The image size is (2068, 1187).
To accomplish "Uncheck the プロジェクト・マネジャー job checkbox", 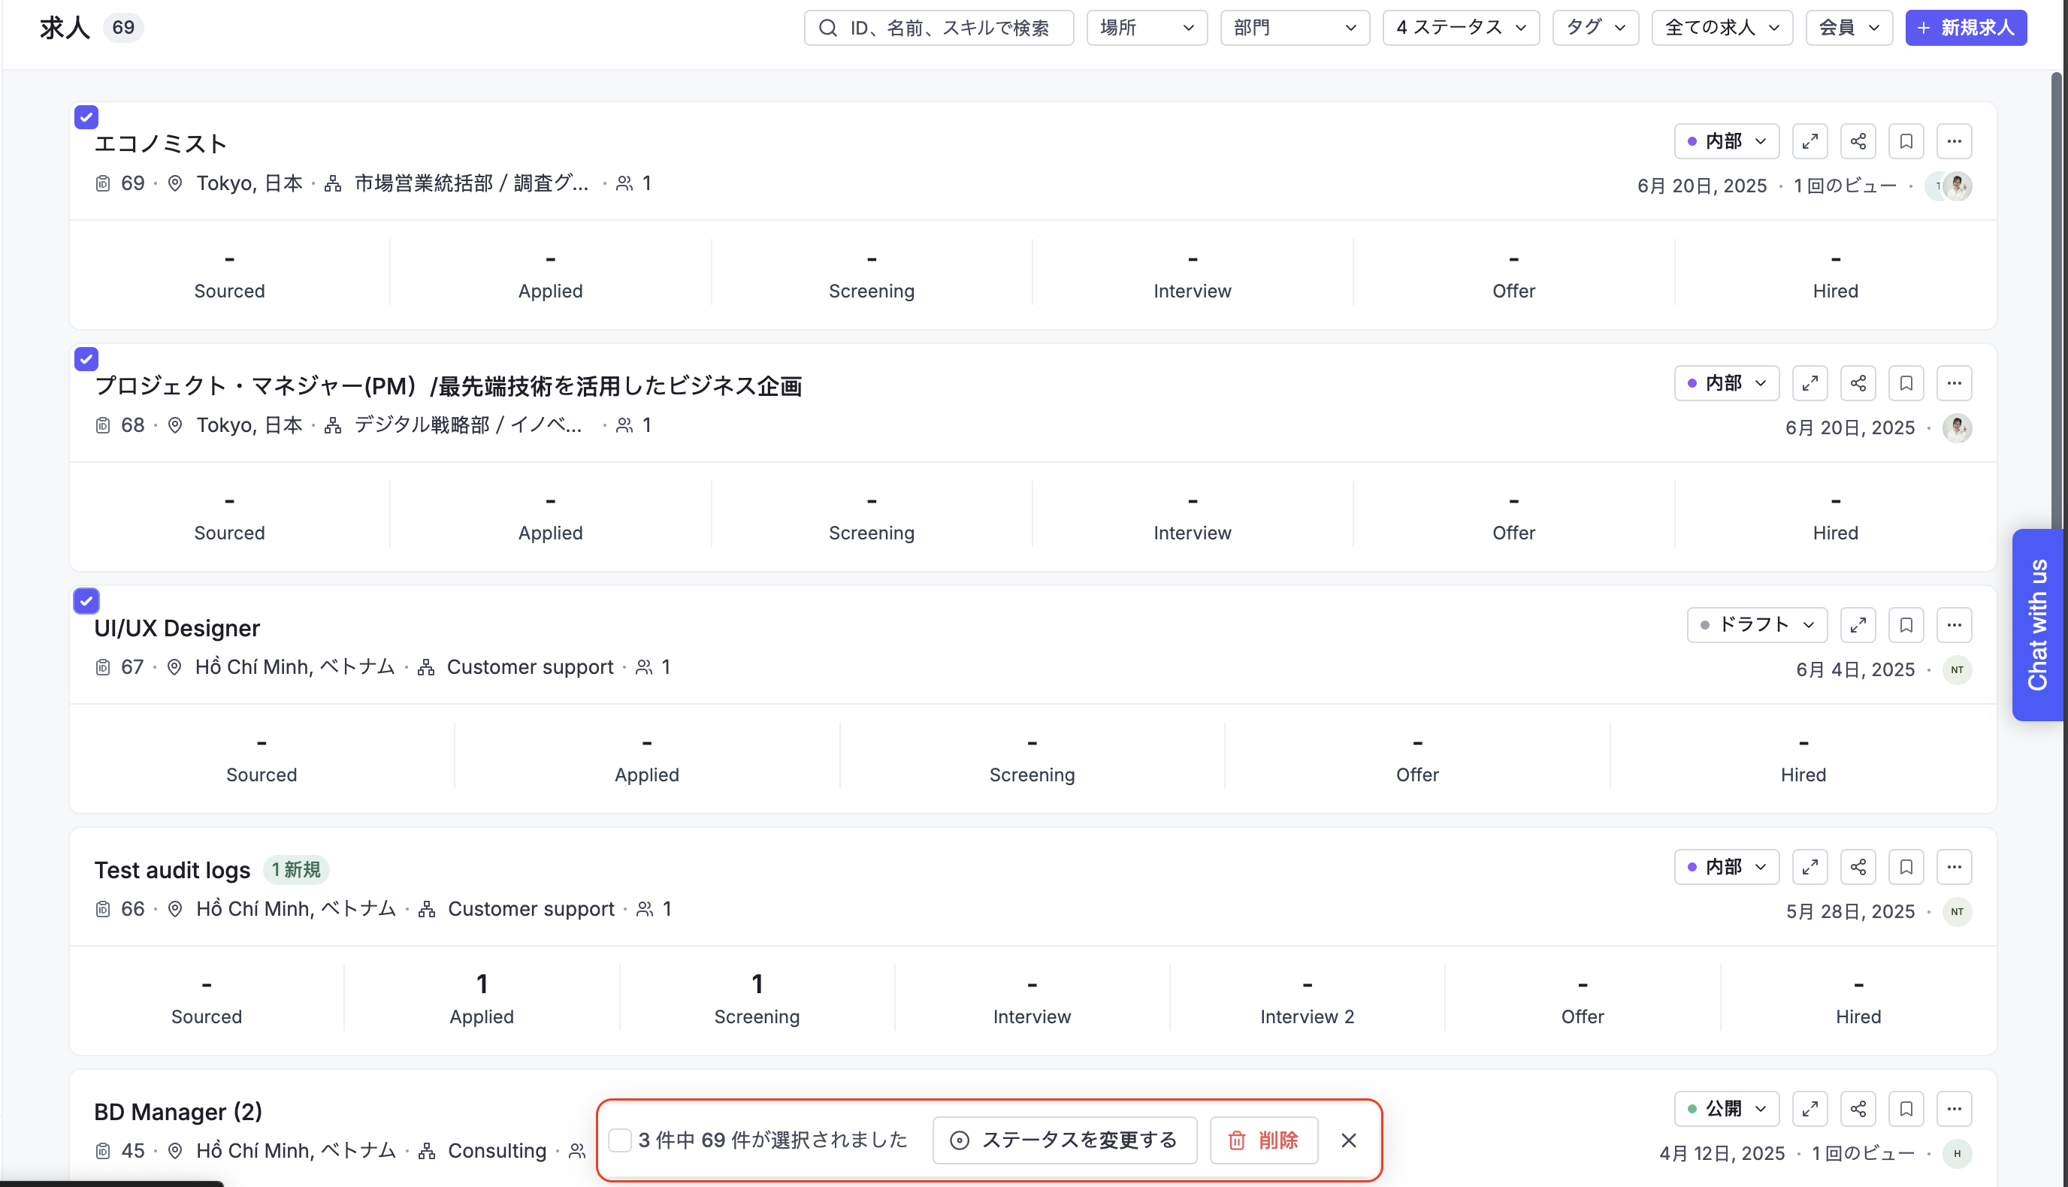I will pyautogui.click(x=86, y=360).
